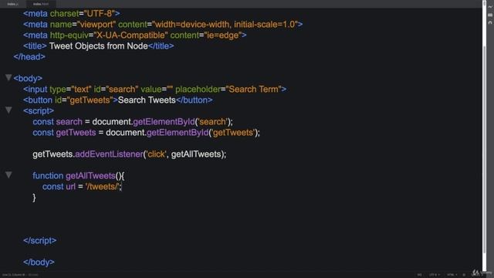
Task: Click the closing </body> tag
Action: [x=39, y=263]
